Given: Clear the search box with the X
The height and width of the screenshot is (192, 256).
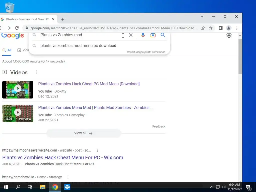Looking at the screenshot, I should coord(130,35).
